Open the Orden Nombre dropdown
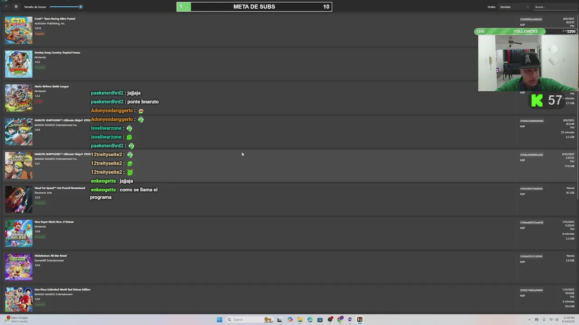The height and width of the screenshot is (325, 579). point(514,7)
